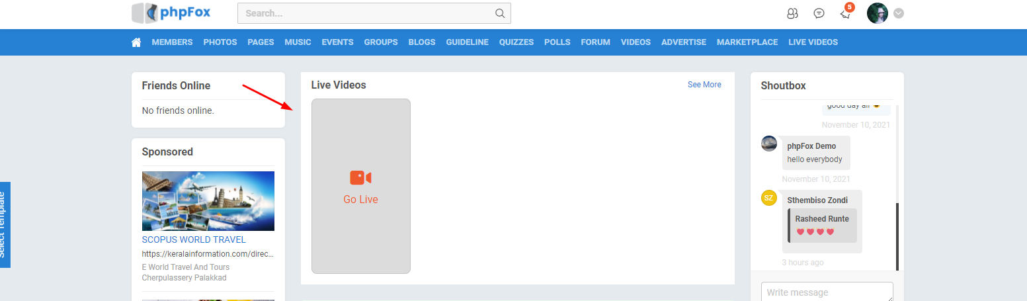The height and width of the screenshot is (301, 1027).
Task: Click the Shoutbox heading
Action: (783, 85)
